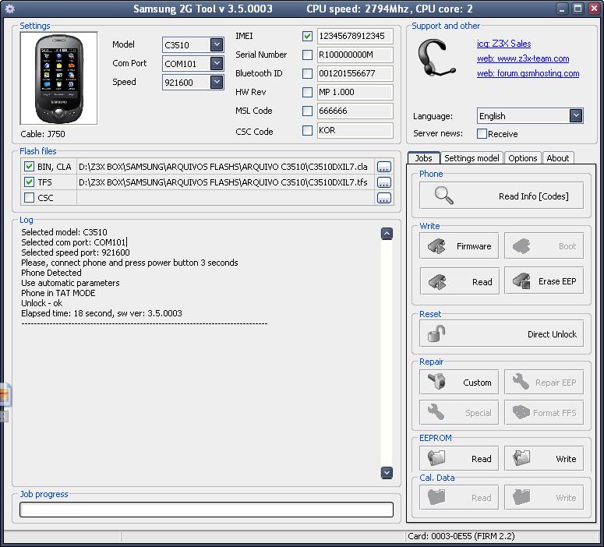Click the Write Boot button

click(544, 245)
